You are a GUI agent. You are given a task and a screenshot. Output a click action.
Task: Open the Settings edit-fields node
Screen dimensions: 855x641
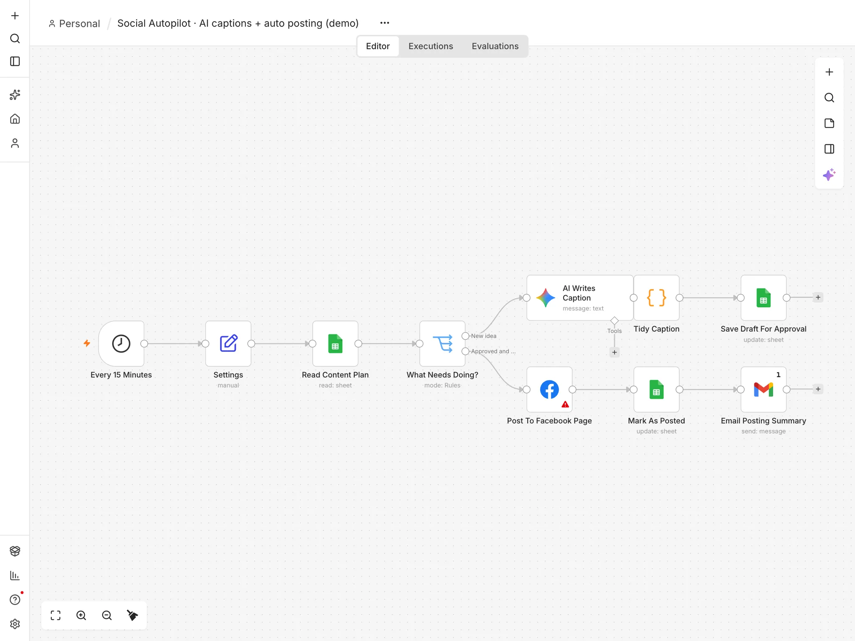pos(228,343)
